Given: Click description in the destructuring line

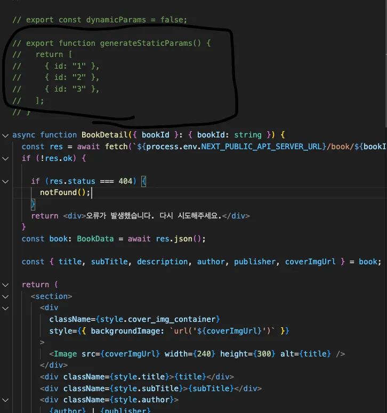Looking at the screenshot, I should point(162,262).
